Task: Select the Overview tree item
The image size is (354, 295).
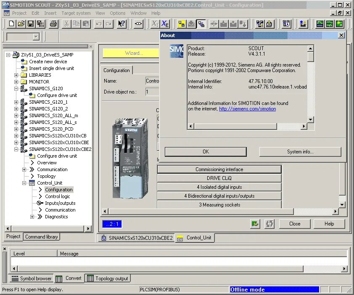Action: pos(47,163)
